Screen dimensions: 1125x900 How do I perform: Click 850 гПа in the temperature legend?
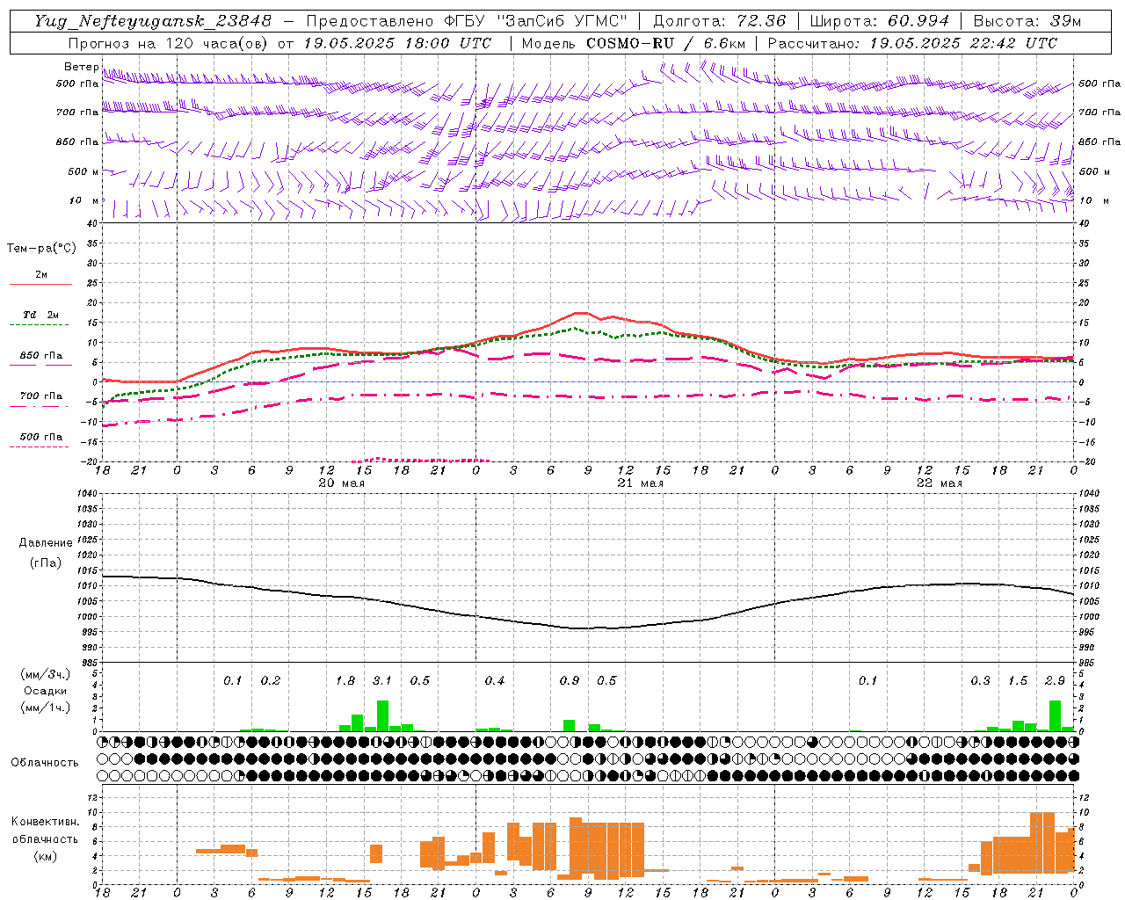coord(41,356)
